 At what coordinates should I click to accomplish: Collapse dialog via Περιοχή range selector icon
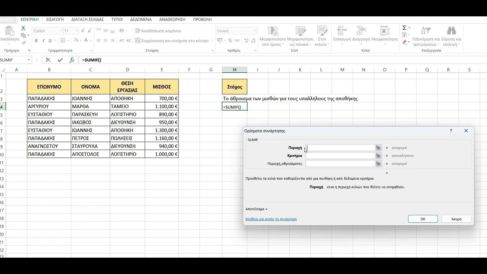[378, 148]
